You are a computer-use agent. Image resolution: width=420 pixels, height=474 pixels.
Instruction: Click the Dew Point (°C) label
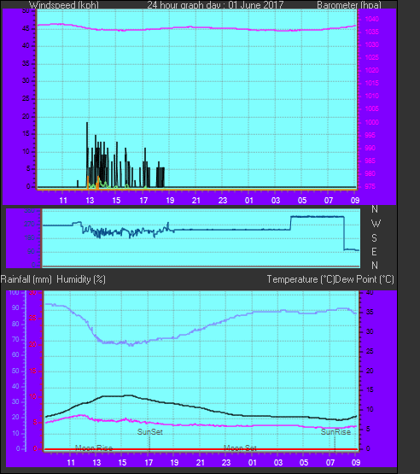click(x=365, y=279)
